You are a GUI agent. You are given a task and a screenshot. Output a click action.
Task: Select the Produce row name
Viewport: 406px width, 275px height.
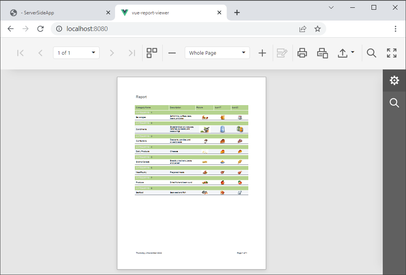[x=139, y=182]
